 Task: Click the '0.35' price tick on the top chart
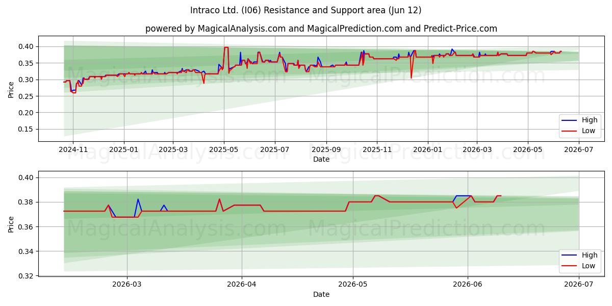27,63
